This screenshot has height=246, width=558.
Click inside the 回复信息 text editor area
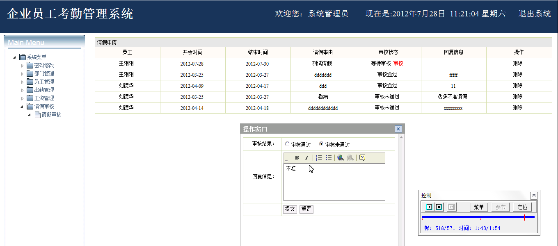(x=334, y=182)
